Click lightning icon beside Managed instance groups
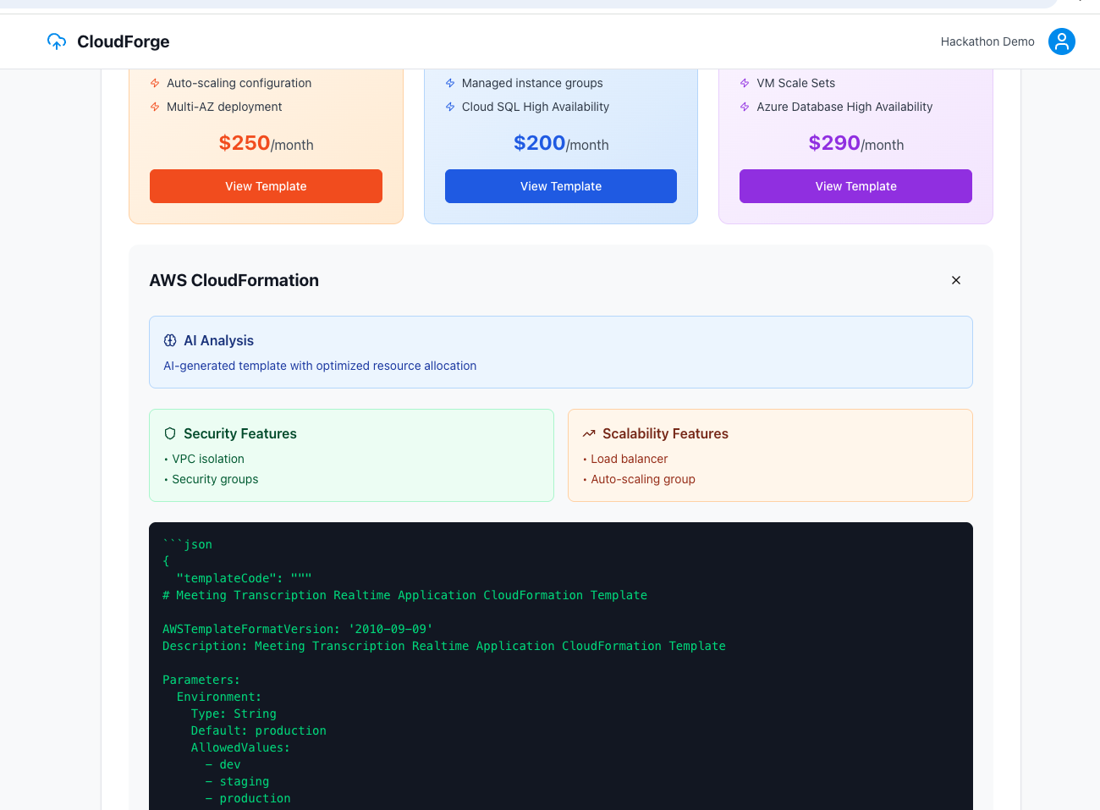Screen dimensions: 1100x810 pyautogui.click(x=450, y=83)
